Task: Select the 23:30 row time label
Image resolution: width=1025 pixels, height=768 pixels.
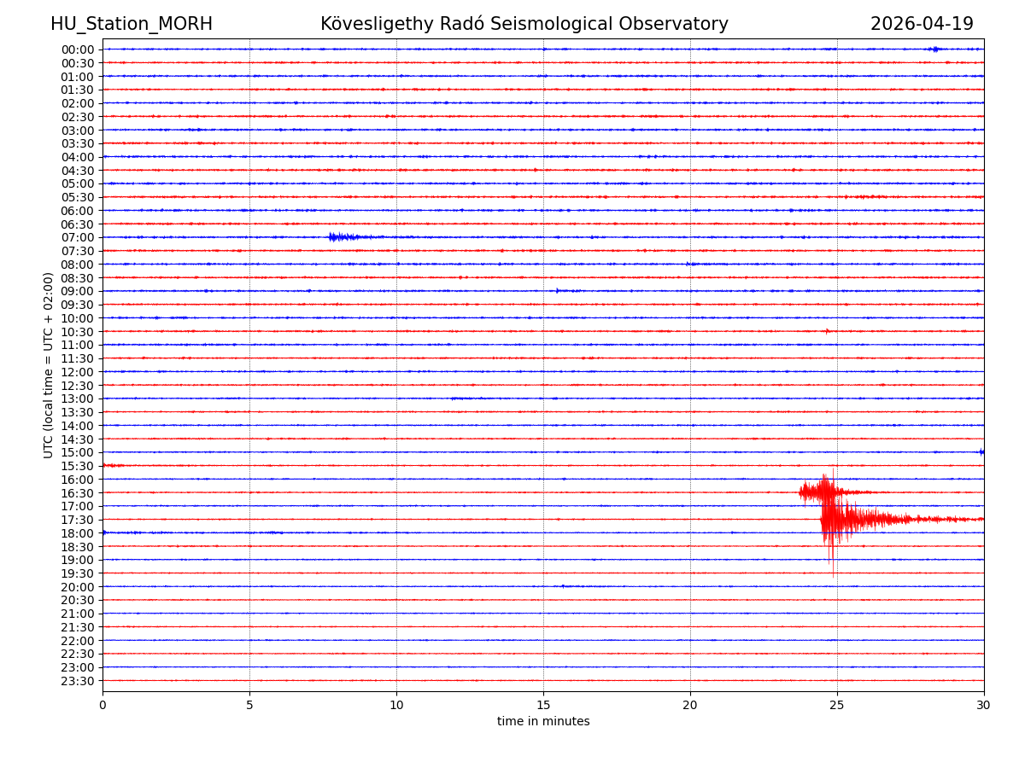Action: point(78,681)
